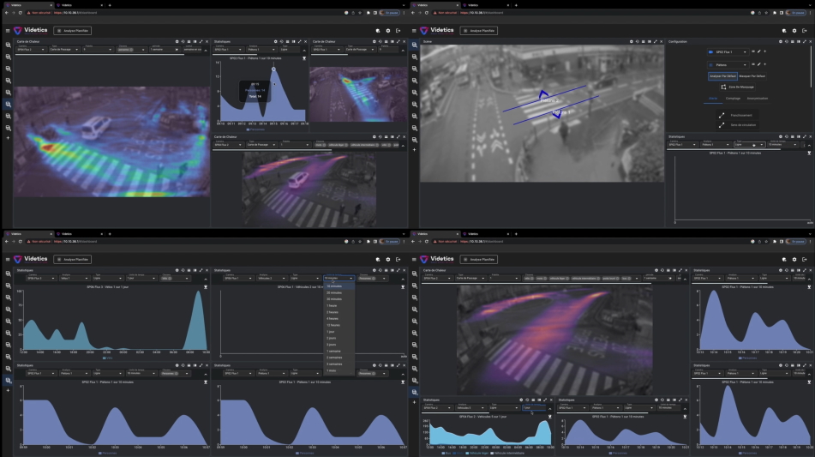
Task: Switch to the Comptage tab
Action: [x=733, y=99]
